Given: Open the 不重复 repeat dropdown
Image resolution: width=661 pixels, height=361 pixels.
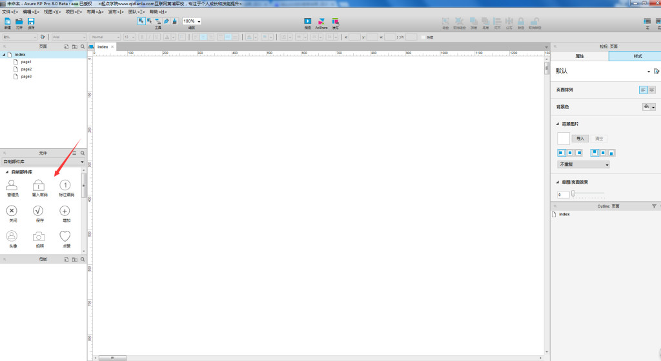Looking at the screenshot, I should (584, 164).
